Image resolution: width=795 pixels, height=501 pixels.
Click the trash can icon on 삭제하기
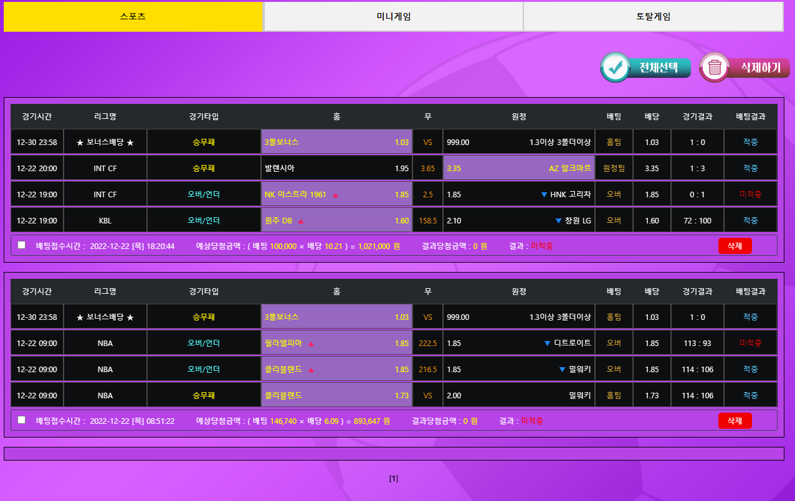pyautogui.click(x=715, y=68)
